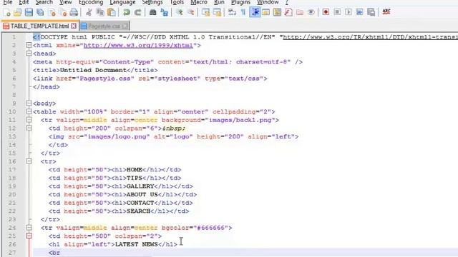Switch to the Pagestyle.css tab

click(104, 26)
